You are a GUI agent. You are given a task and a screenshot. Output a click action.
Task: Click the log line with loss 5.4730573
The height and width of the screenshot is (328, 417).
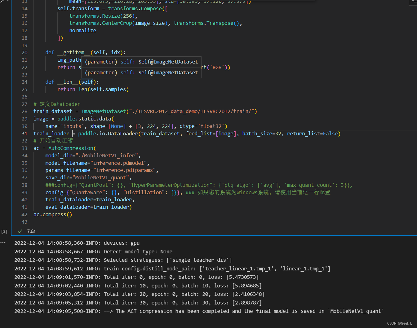coord(136,277)
